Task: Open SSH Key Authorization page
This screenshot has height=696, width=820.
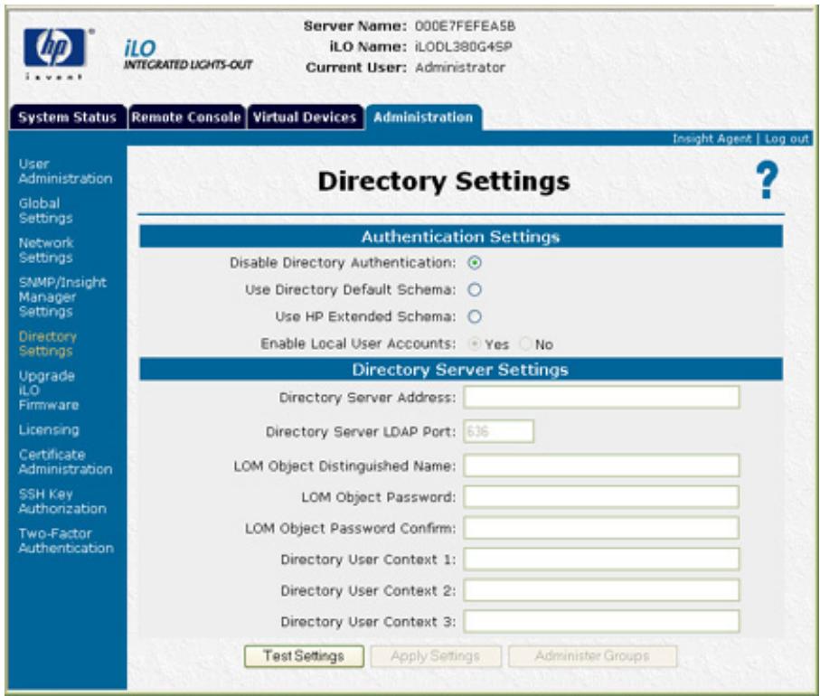Action: click(x=62, y=502)
